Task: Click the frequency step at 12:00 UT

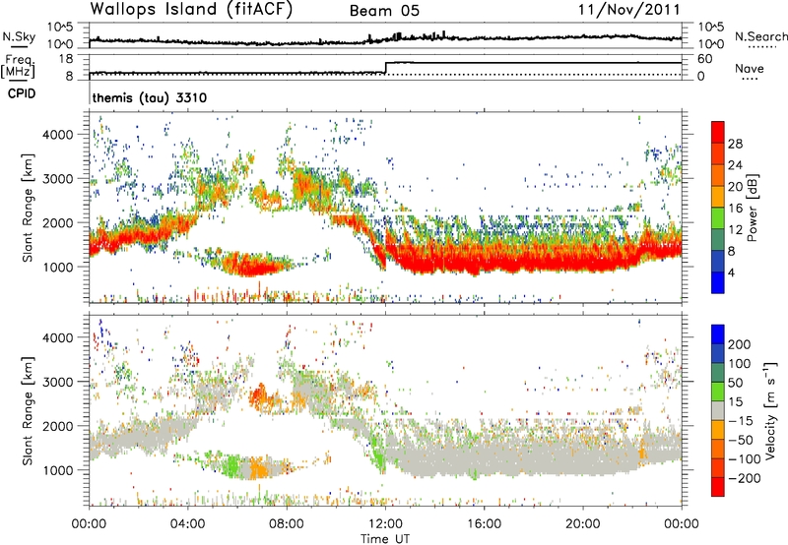Action: pos(385,68)
